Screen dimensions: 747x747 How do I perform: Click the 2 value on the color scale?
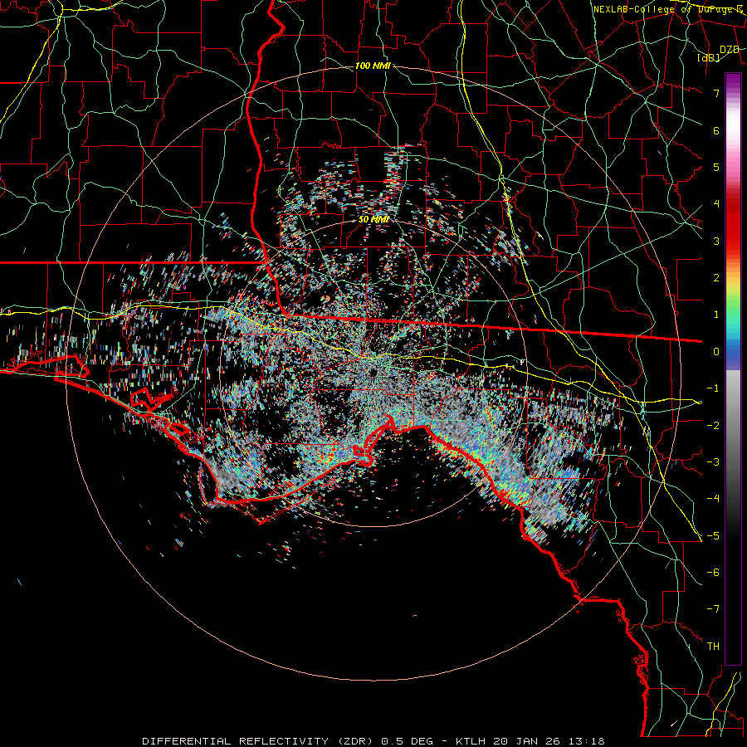point(716,278)
